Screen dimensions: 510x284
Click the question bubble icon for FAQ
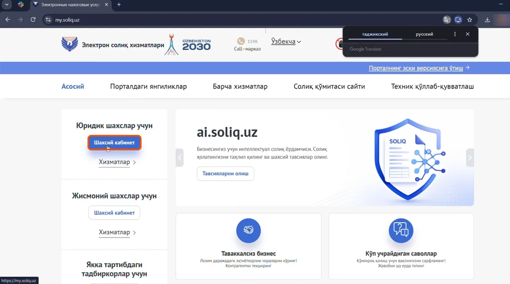click(401, 231)
